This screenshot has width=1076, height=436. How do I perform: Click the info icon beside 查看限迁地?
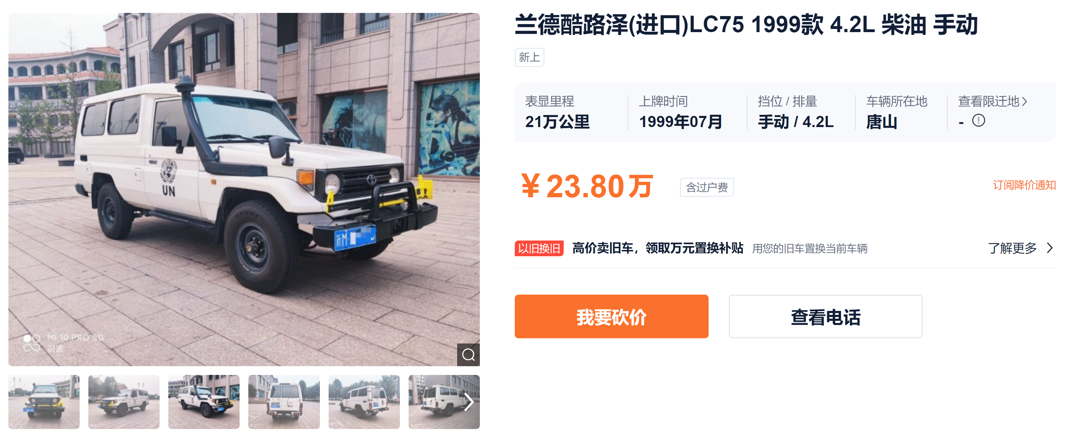tap(978, 120)
